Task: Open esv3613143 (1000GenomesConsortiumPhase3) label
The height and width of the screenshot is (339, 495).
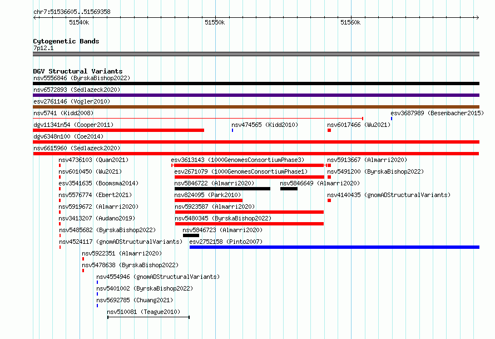Action: 237,160
